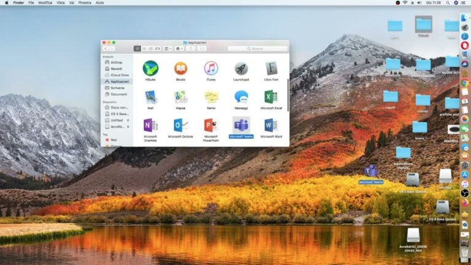
Task: Select the Filmati folder on the desktop
Action: click(x=424, y=25)
